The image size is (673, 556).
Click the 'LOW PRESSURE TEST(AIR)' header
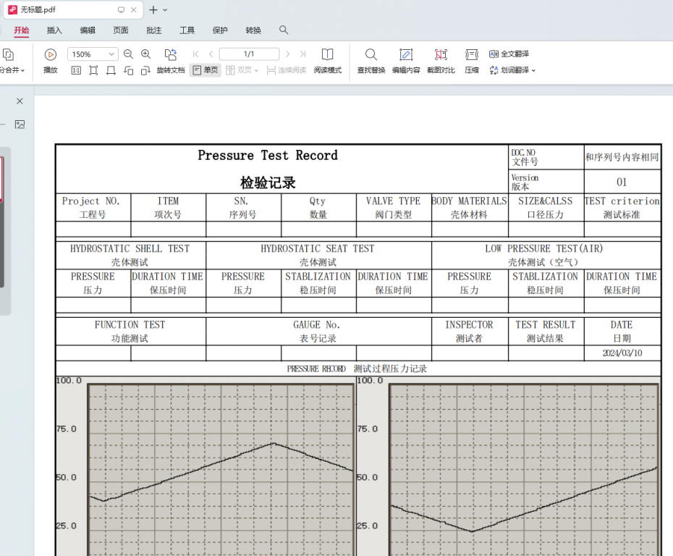click(546, 255)
